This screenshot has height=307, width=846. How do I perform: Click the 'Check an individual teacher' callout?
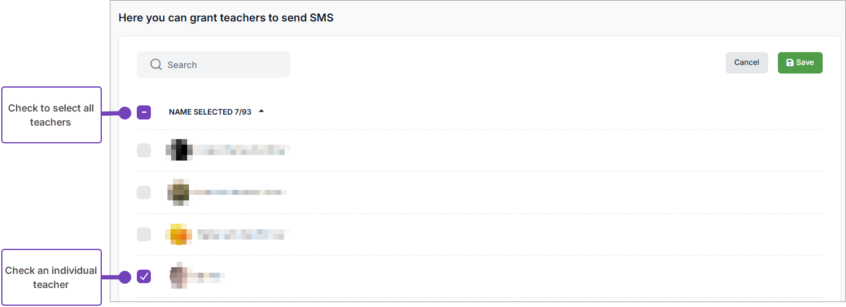(52, 278)
